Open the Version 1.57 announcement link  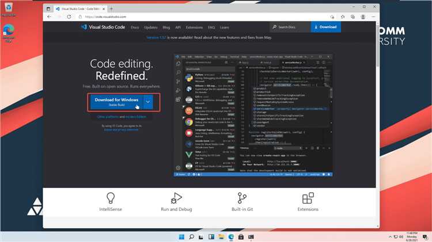(156, 37)
